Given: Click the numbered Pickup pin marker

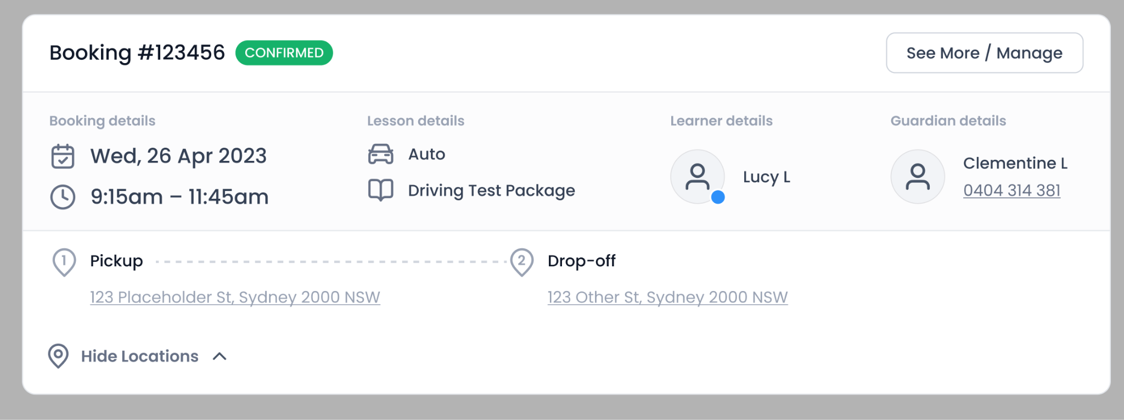Looking at the screenshot, I should pos(64,262).
